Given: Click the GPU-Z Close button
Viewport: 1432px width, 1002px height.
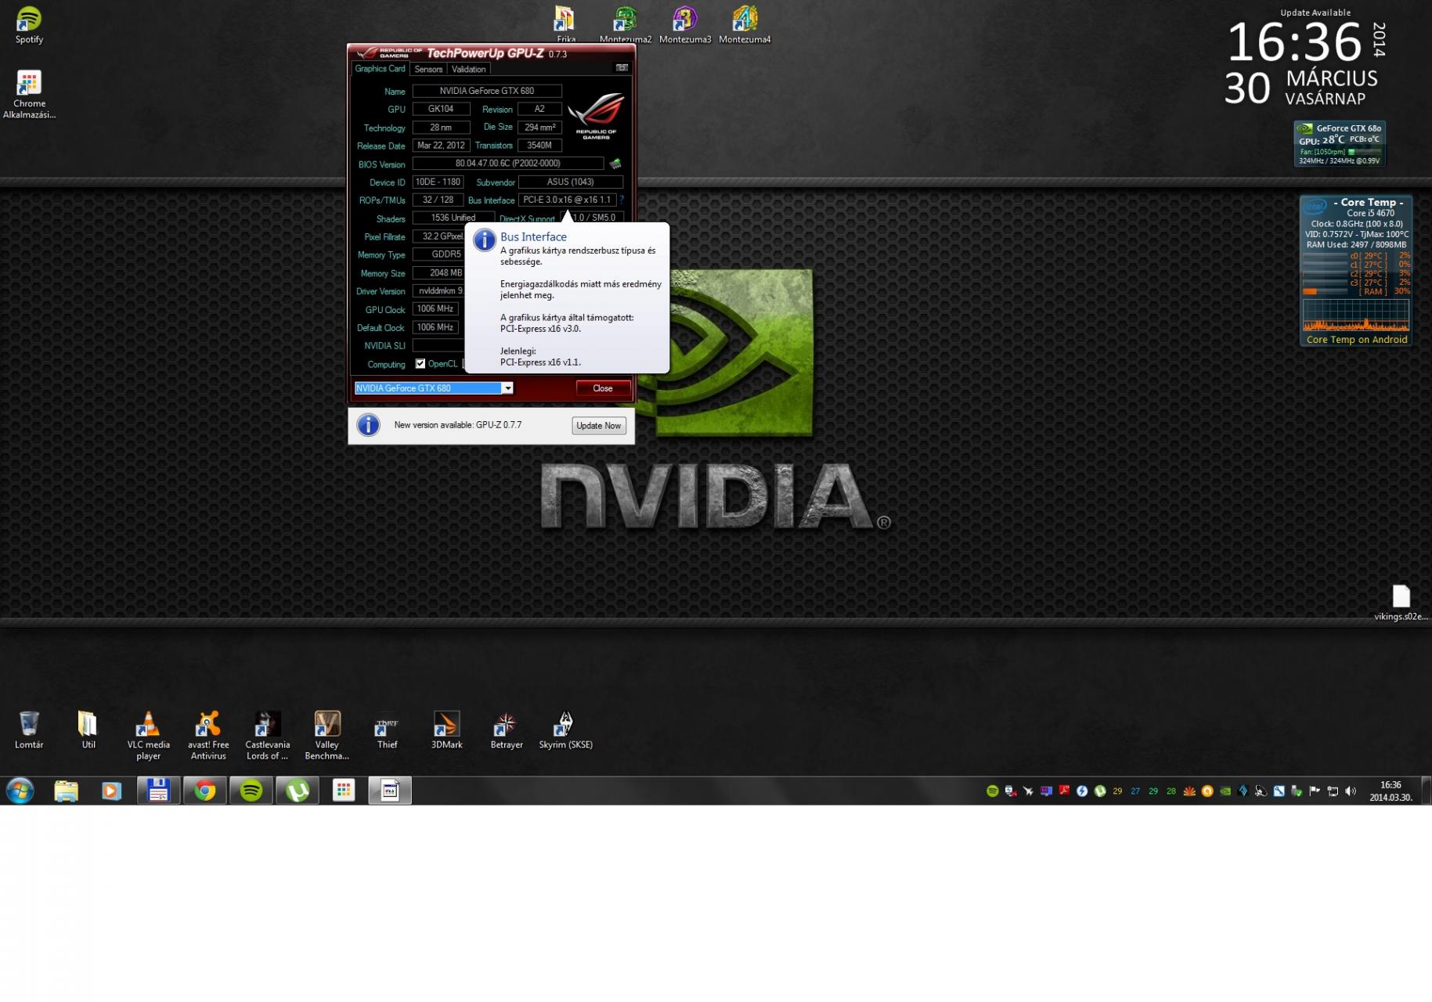Looking at the screenshot, I should coord(603,387).
